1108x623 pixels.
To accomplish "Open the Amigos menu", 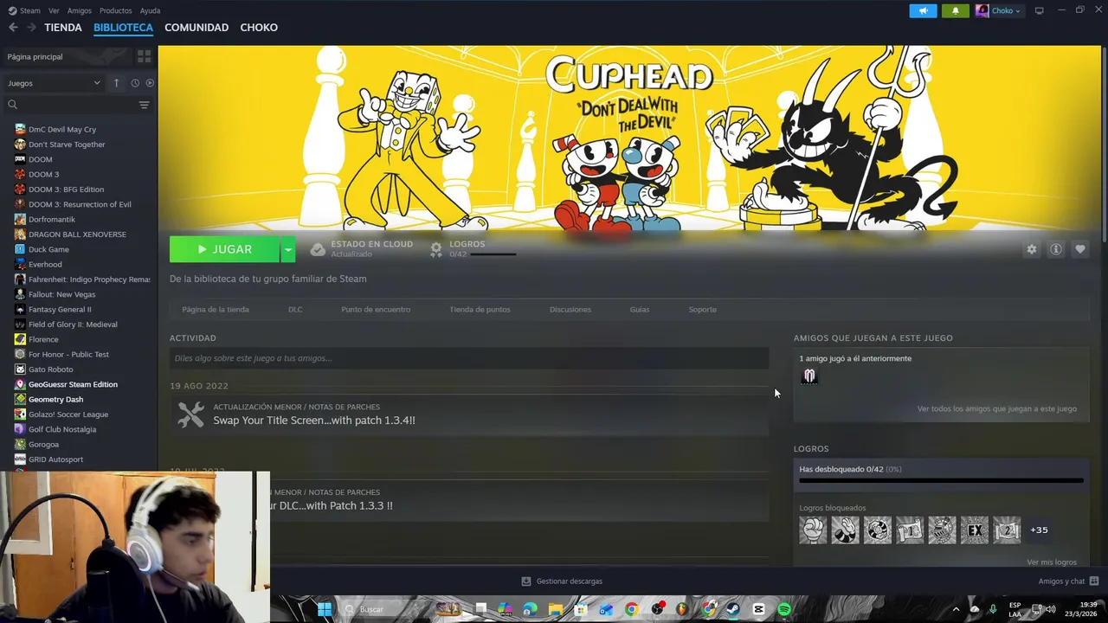I will [x=79, y=10].
